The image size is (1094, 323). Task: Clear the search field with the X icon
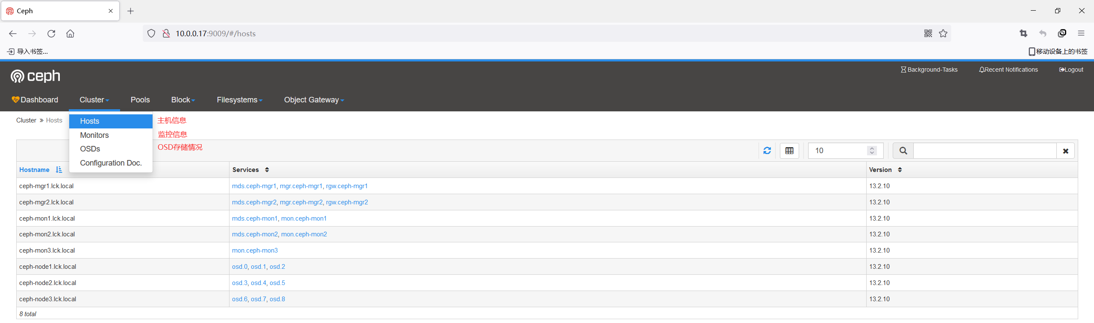point(1066,151)
